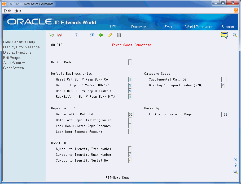The height and width of the screenshot is (184, 241).
Task: Click the Lock Accumulated Depr Account field
Action: coord(130,126)
